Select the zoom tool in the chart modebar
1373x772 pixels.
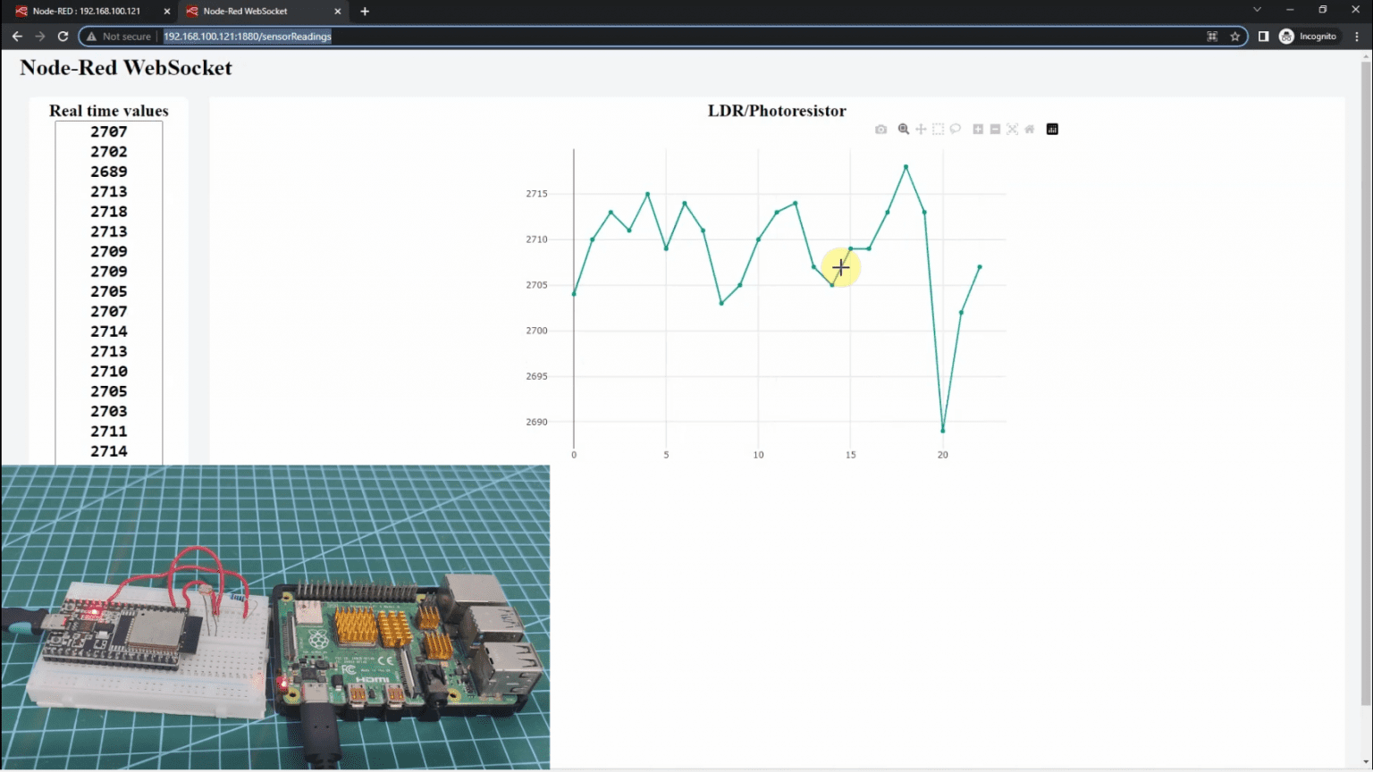(903, 129)
